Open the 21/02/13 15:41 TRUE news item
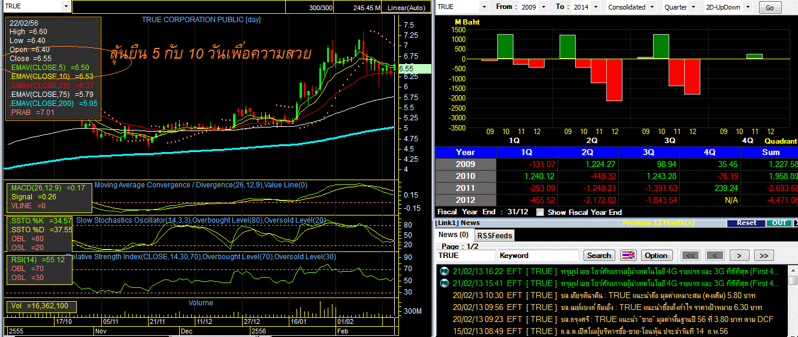Viewport: 798px width, 337px height. (616, 283)
